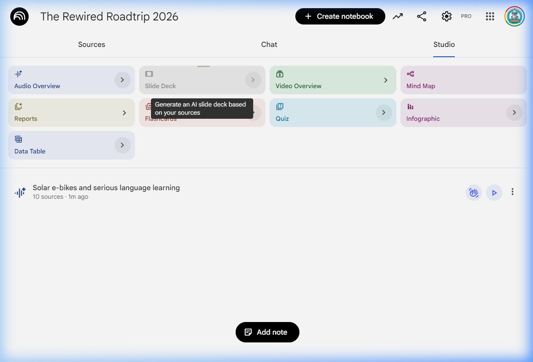Expand the Data Table options chevron
This screenshot has width=533, height=362.
click(122, 145)
